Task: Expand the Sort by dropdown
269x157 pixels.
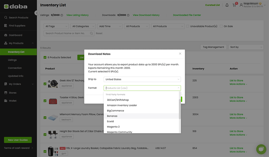Action: (x=246, y=47)
